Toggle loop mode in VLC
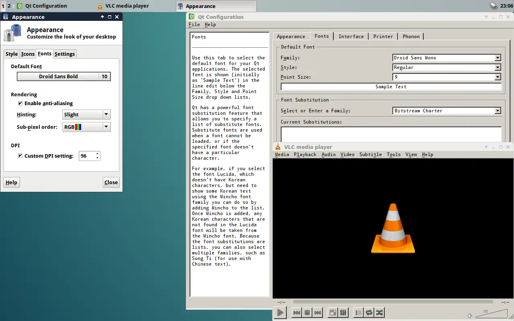 369,313
